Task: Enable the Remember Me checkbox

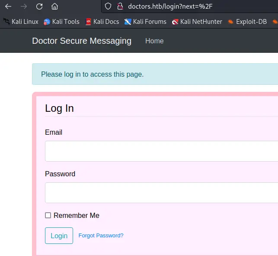Action: (48, 215)
